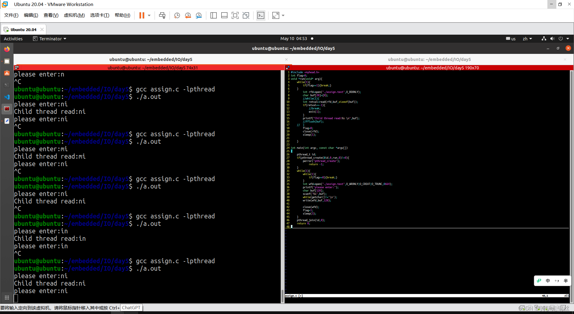Open the snapshot manager icon
Image resolution: width=574 pixels, height=314 pixels.
(199, 15)
